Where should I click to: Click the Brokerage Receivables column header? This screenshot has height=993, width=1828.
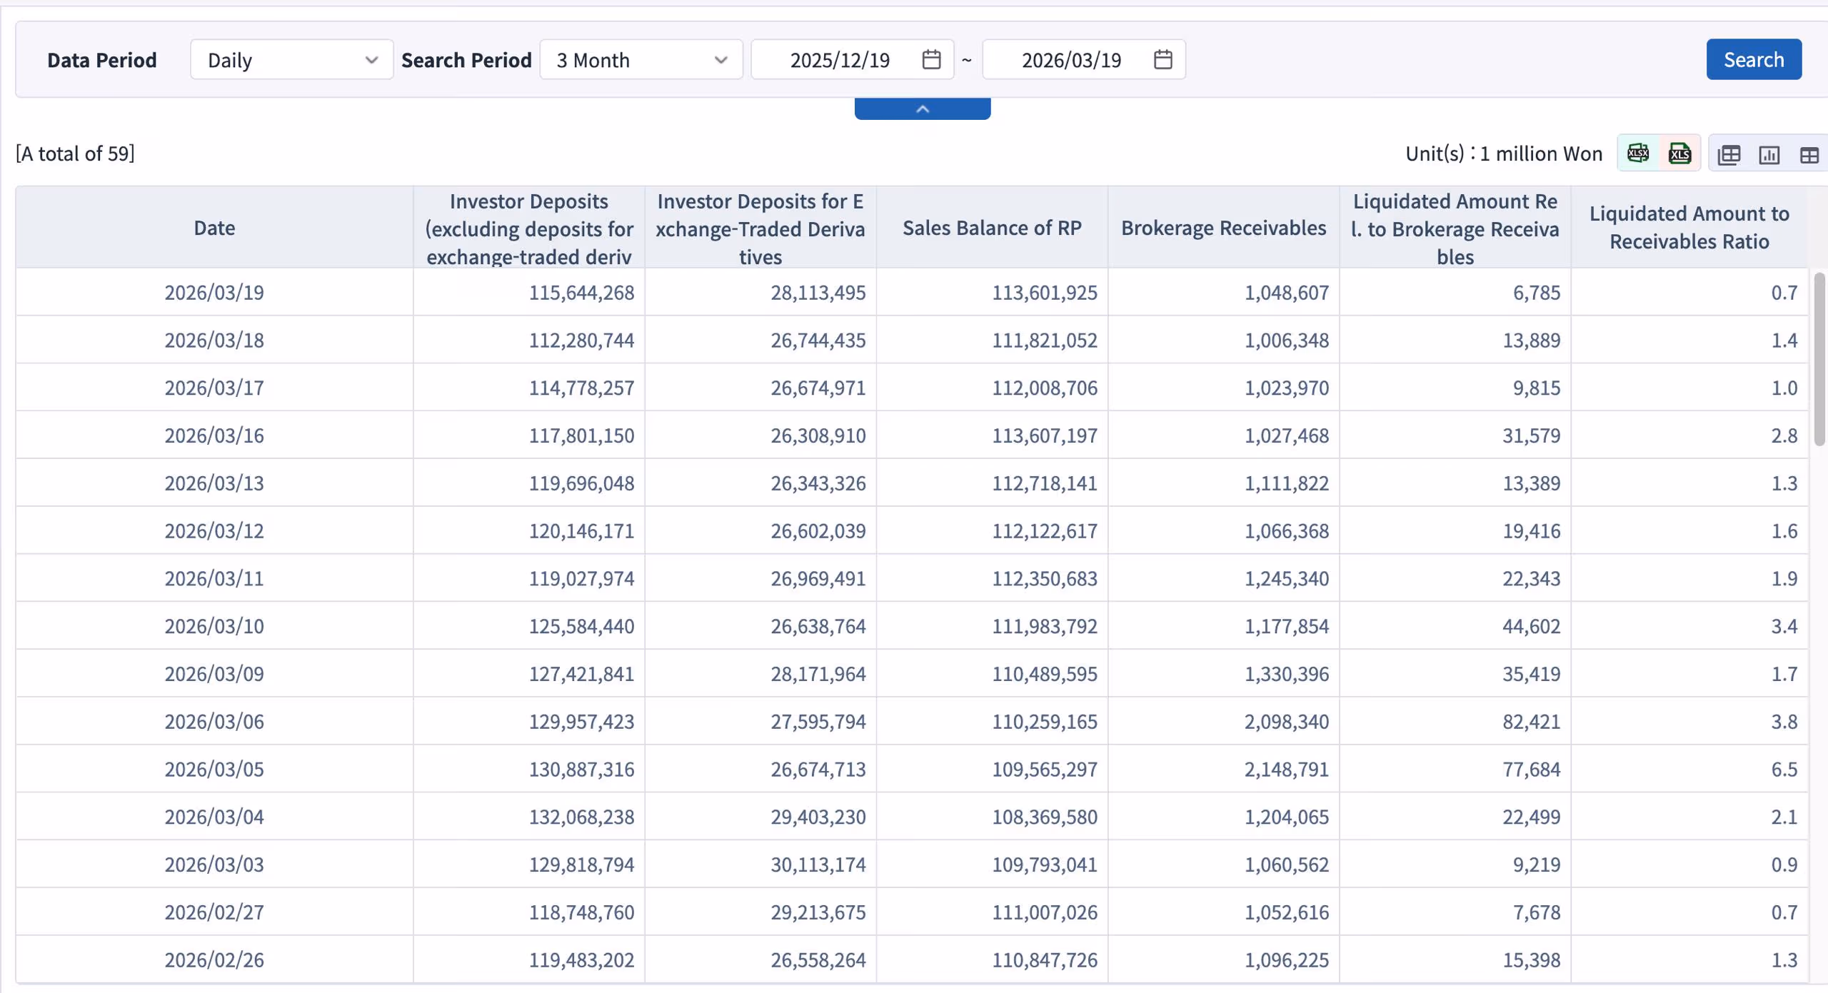(1223, 228)
